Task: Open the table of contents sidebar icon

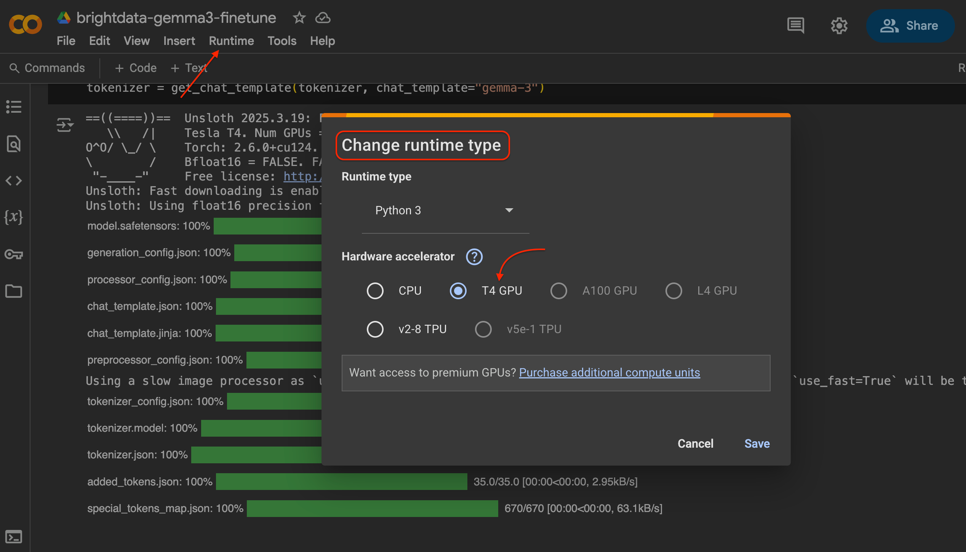Action: click(14, 107)
